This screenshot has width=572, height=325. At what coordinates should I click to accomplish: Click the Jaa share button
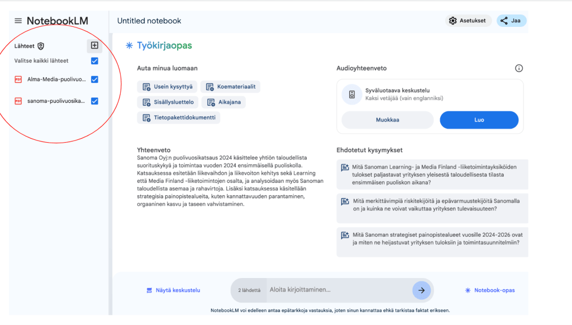tap(511, 21)
